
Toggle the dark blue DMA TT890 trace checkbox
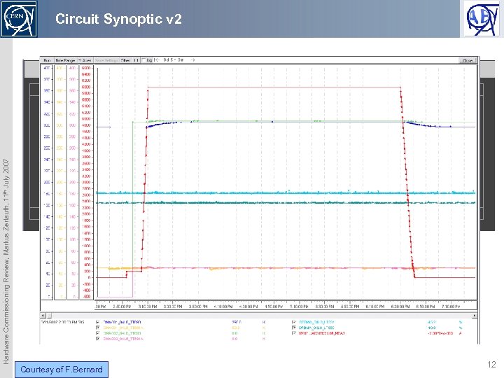pos(98,322)
